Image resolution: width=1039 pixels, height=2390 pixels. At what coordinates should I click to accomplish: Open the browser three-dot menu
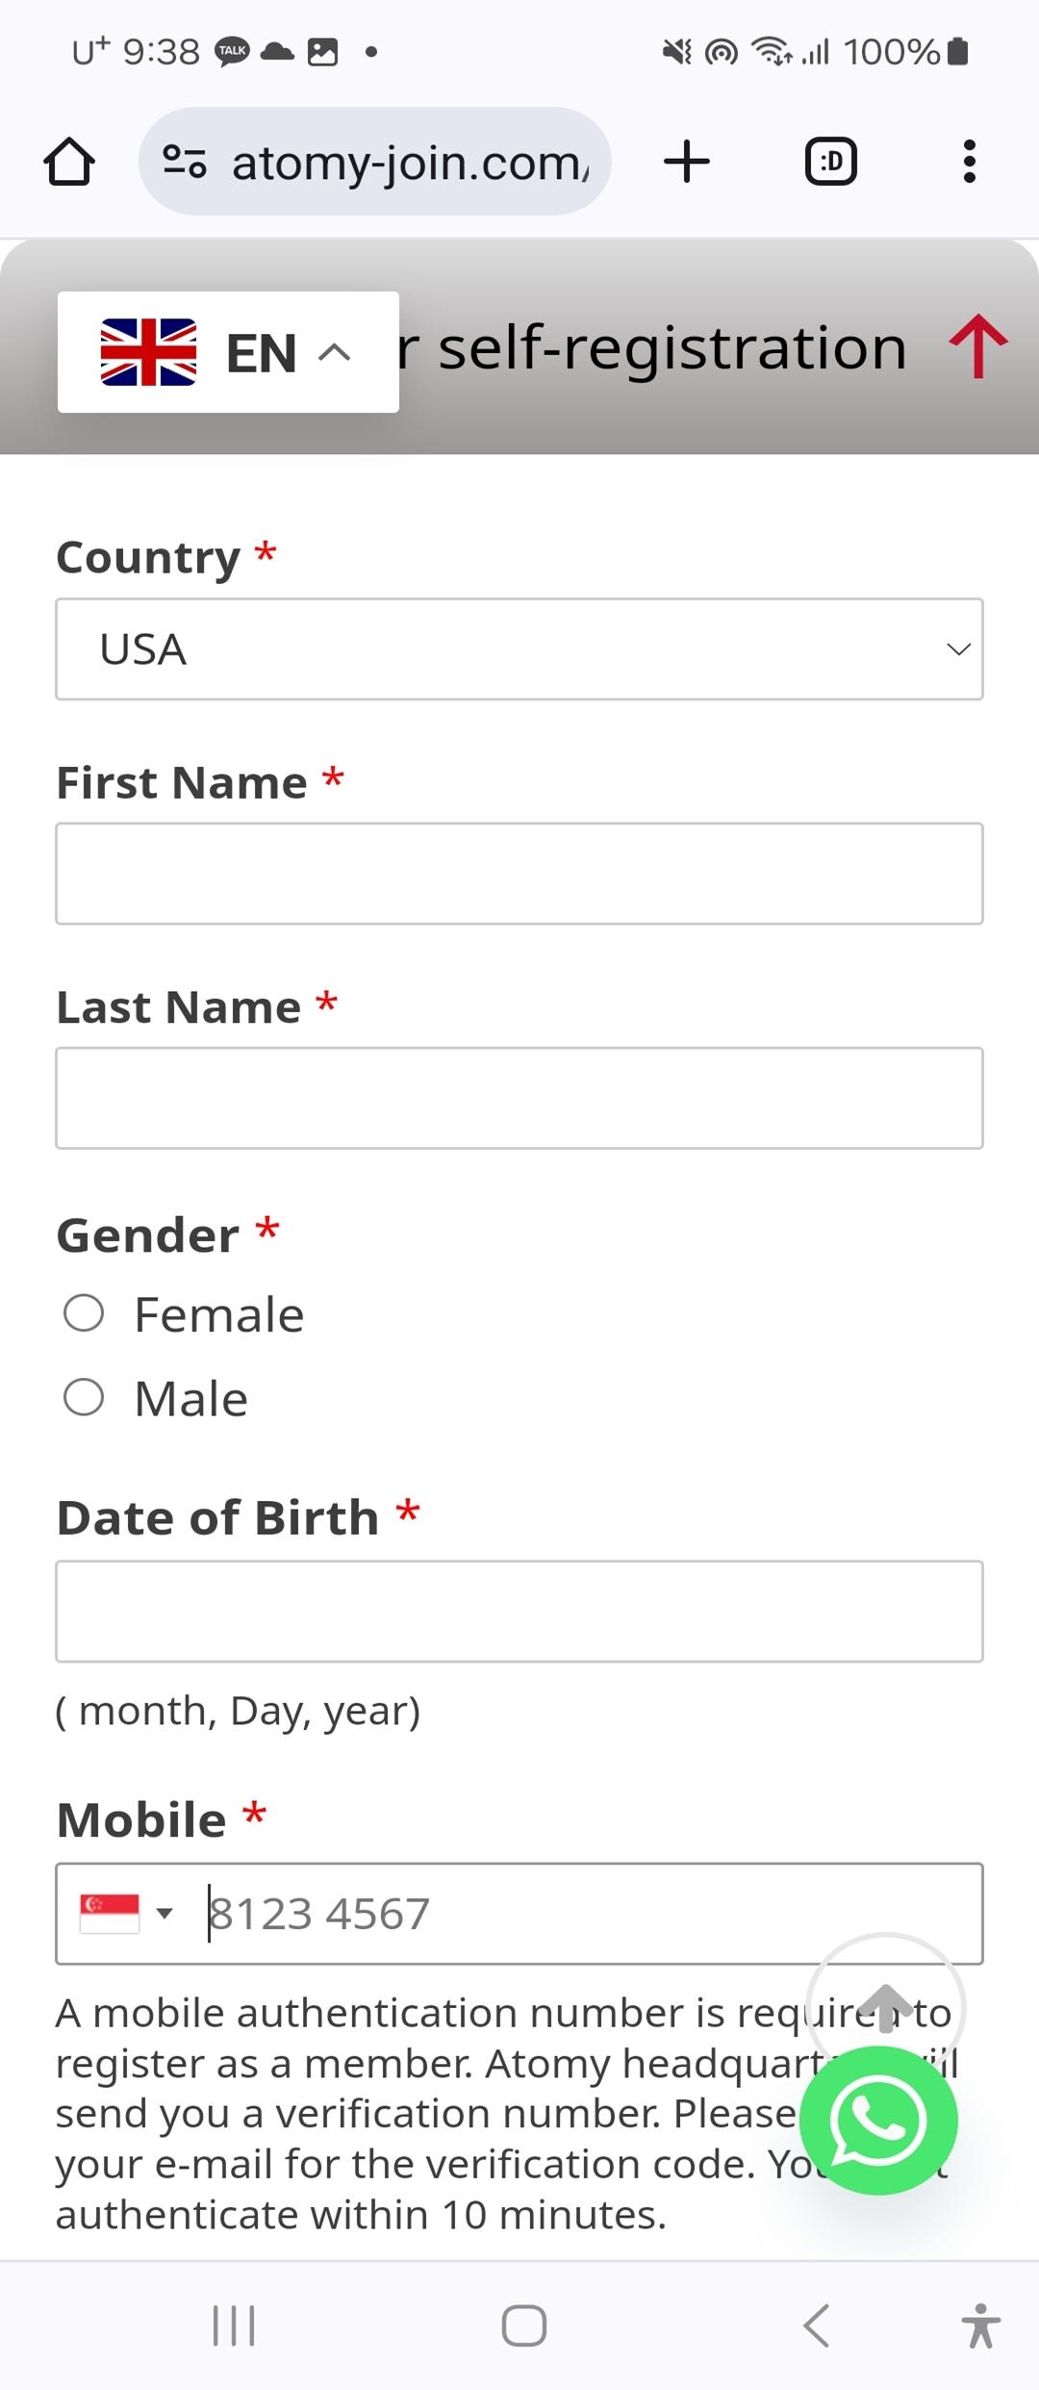click(x=970, y=161)
